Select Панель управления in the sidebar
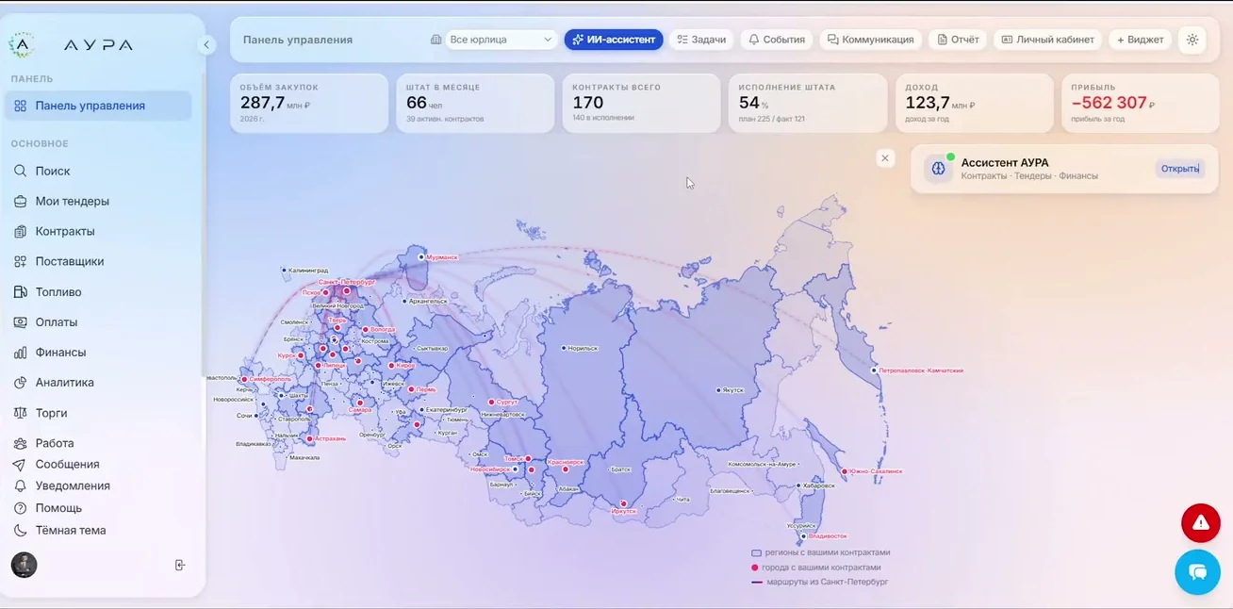The image size is (1233, 609). 98,106
